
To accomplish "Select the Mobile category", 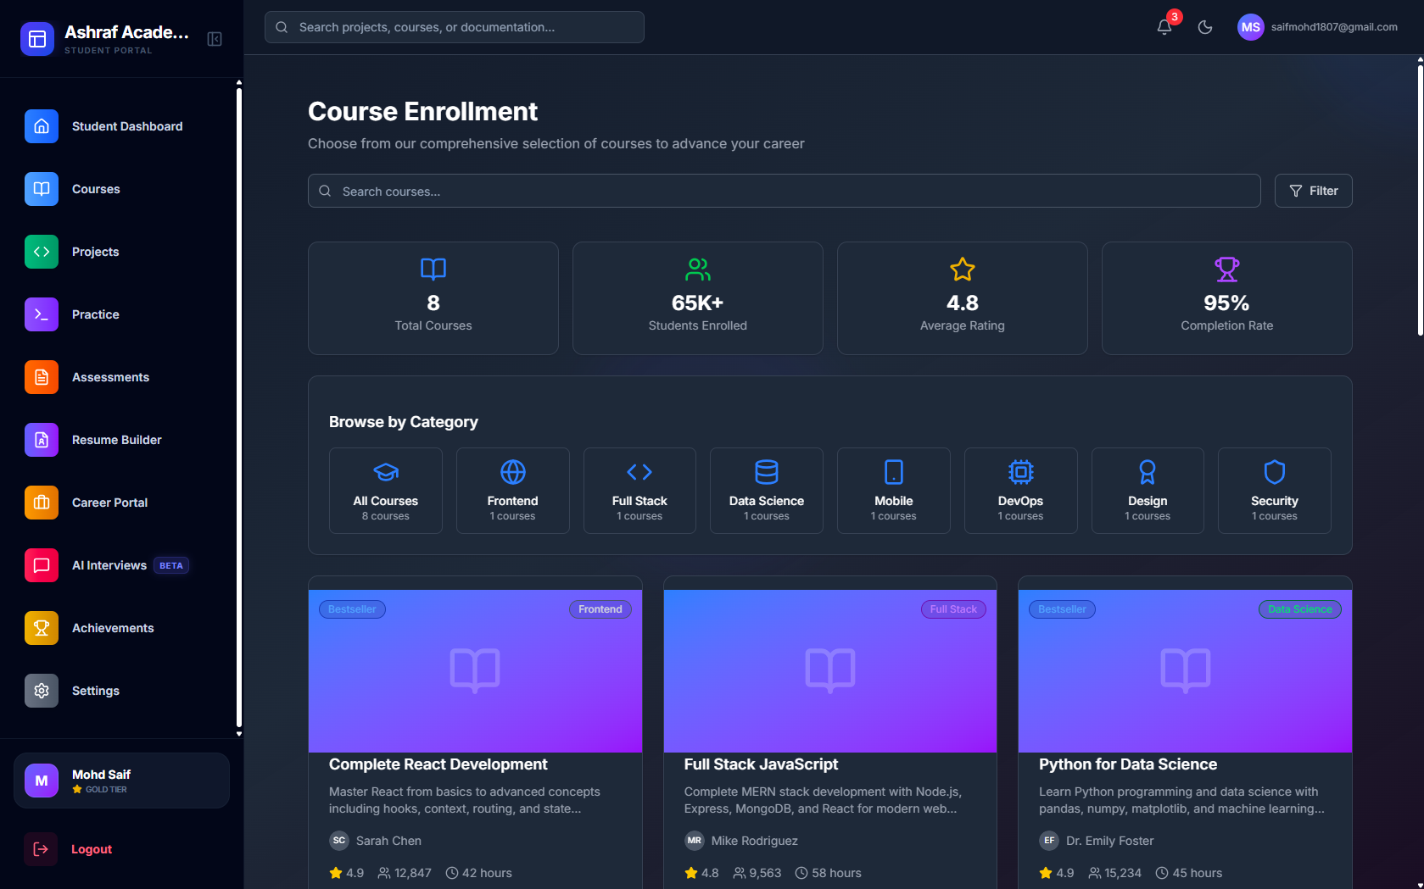I will tap(894, 491).
